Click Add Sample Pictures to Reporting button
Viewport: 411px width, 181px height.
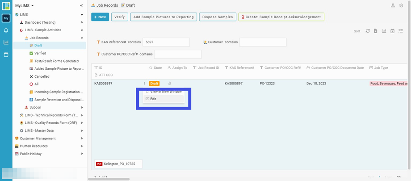tap(164, 17)
